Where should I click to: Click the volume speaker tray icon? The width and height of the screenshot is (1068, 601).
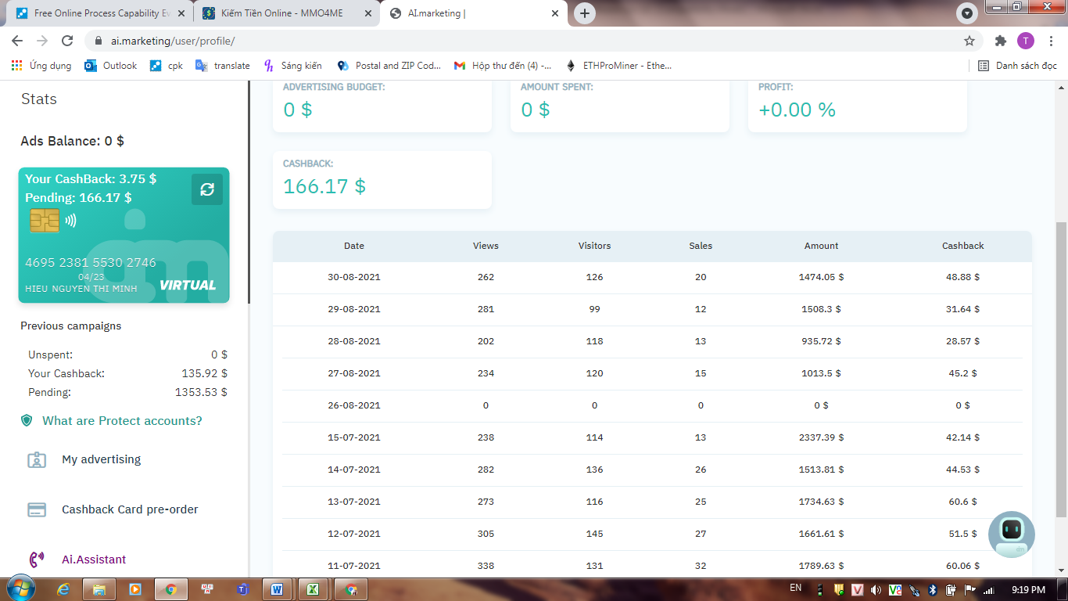click(876, 590)
